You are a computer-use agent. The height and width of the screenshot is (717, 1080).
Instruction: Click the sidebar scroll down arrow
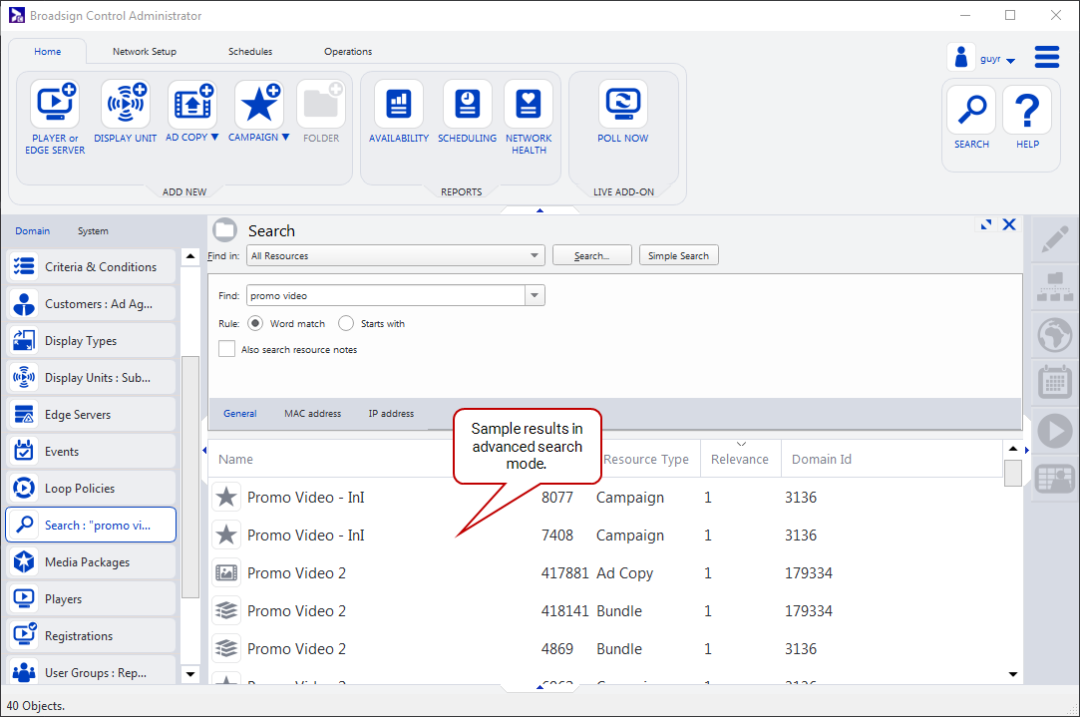coord(190,674)
